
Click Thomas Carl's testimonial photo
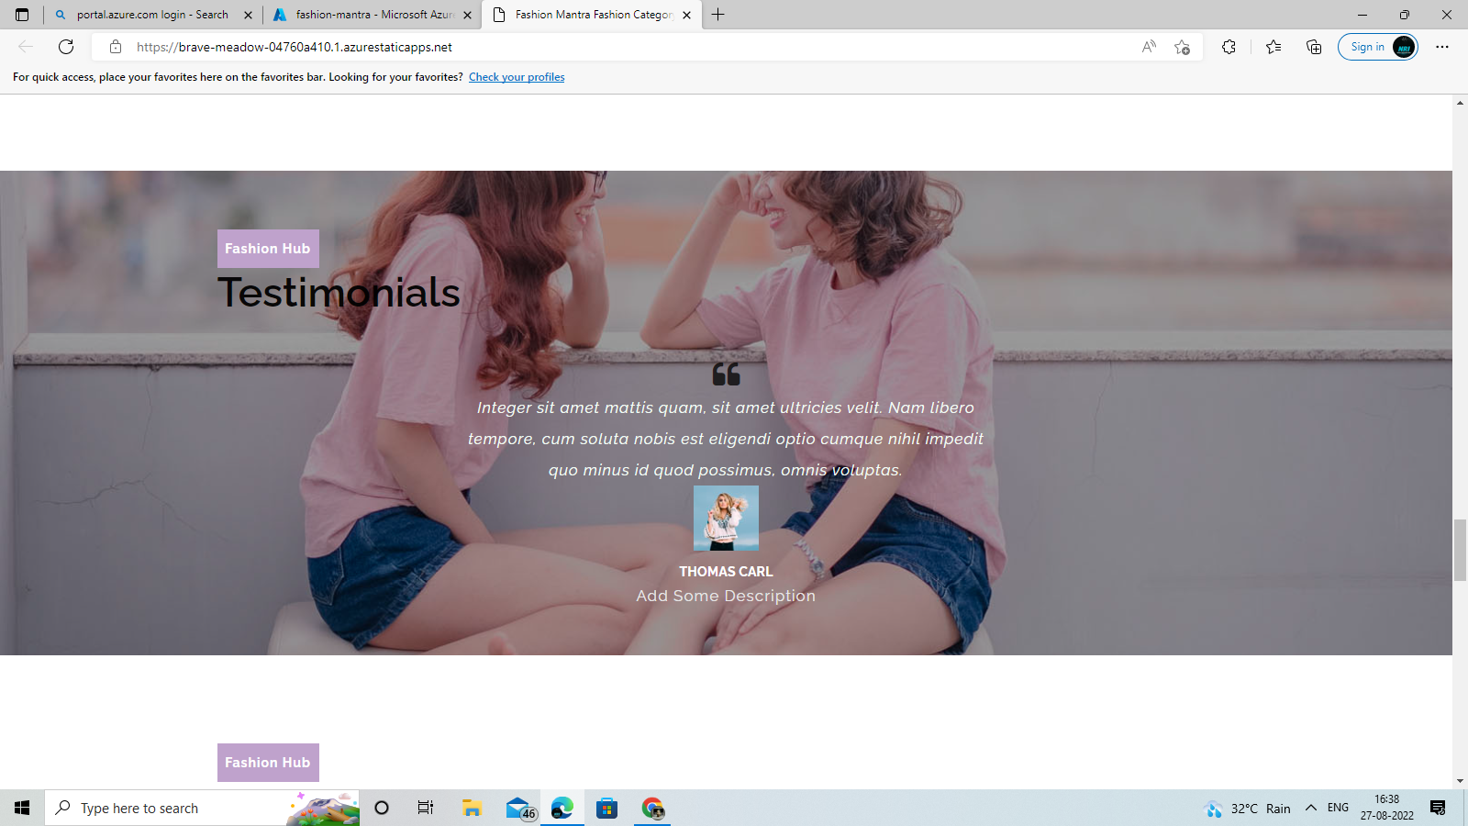[726, 518]
